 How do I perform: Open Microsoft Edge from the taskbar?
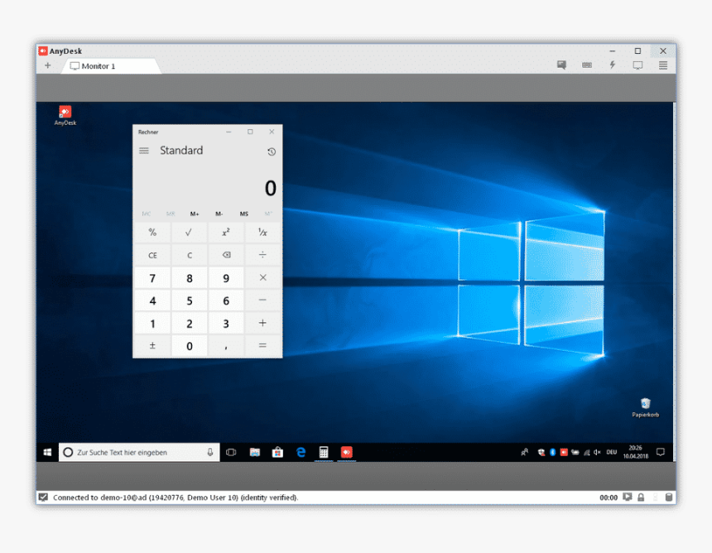click(x=301, y=453)
